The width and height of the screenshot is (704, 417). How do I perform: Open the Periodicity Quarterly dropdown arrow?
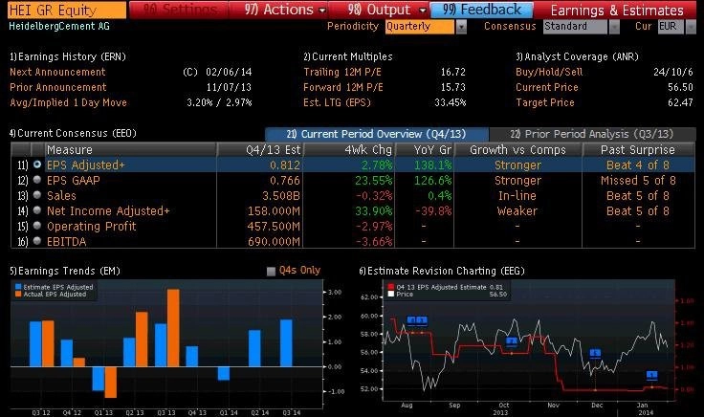pos(461,27)
